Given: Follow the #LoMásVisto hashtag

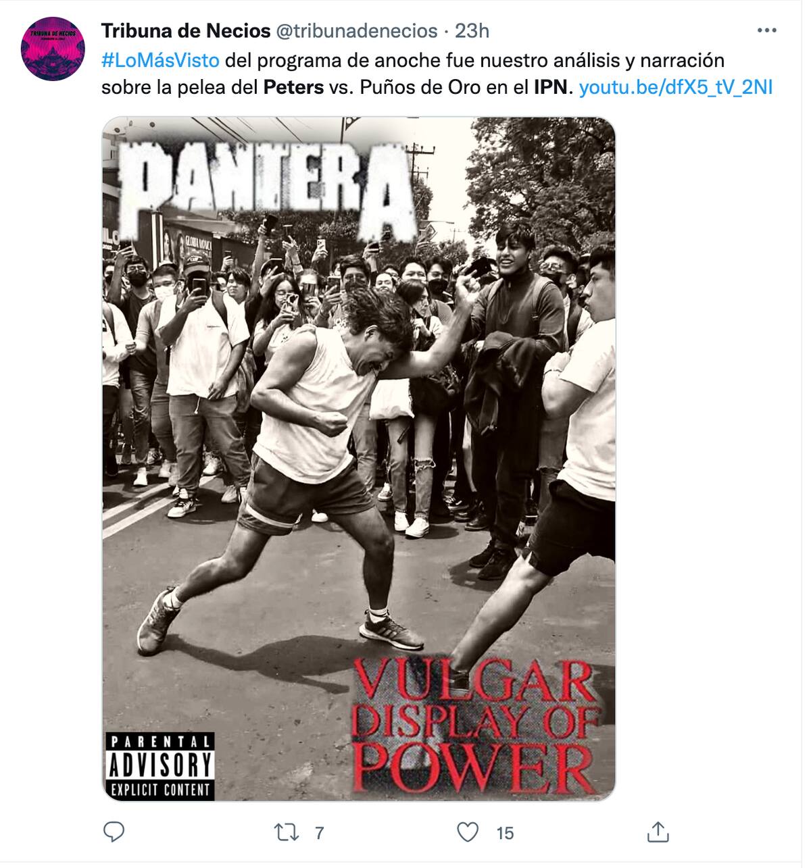Looking at the screenshot, I should pos(161,60).
